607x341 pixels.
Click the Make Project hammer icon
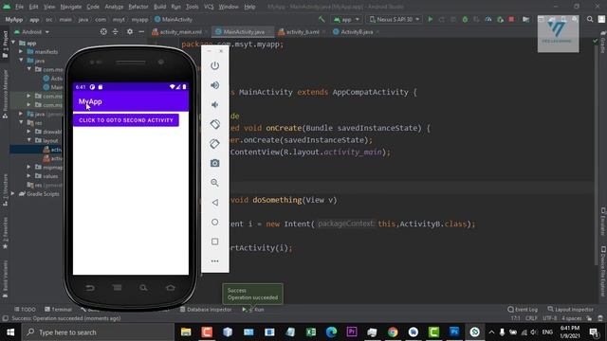[x=322, y=19]
